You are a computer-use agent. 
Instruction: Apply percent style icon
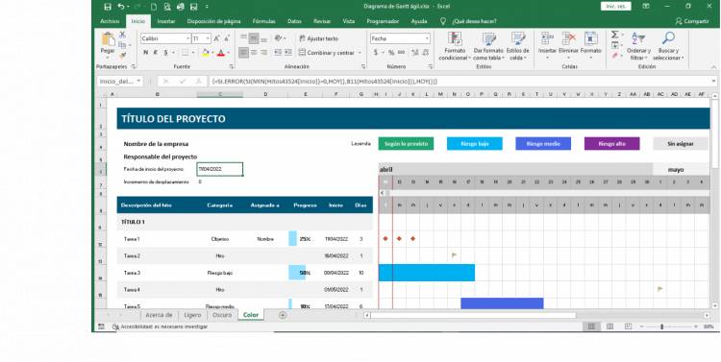[391, 53]
